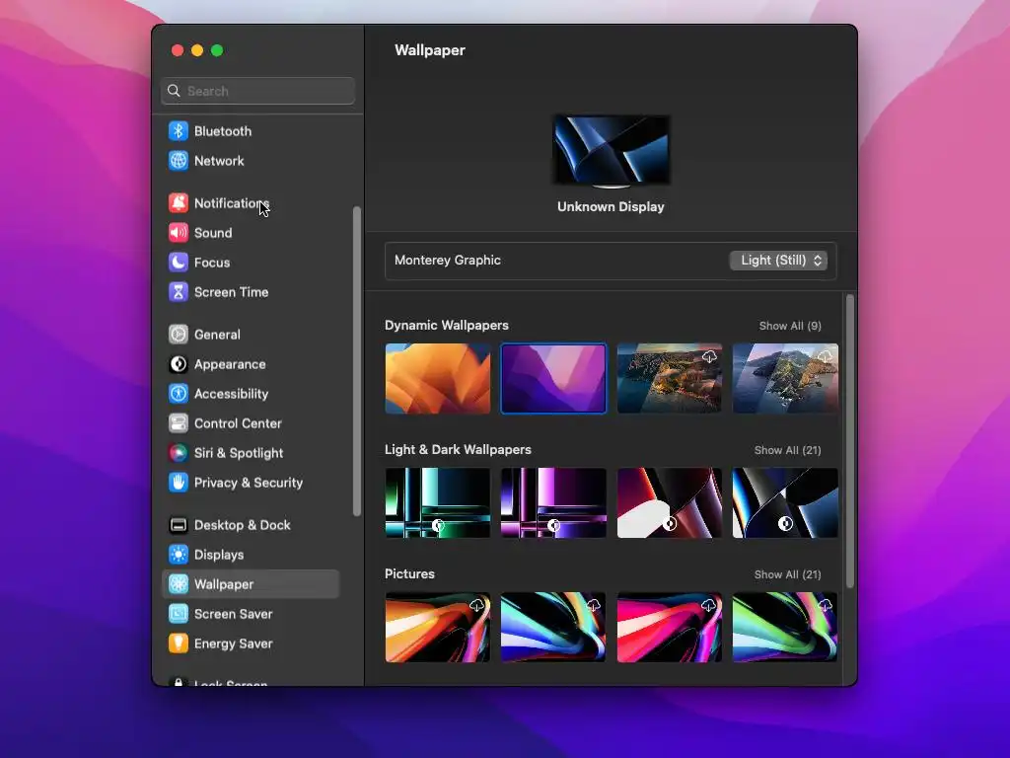
Task: Click the Monterey Graphic wallpaper name
Action: 448,261
